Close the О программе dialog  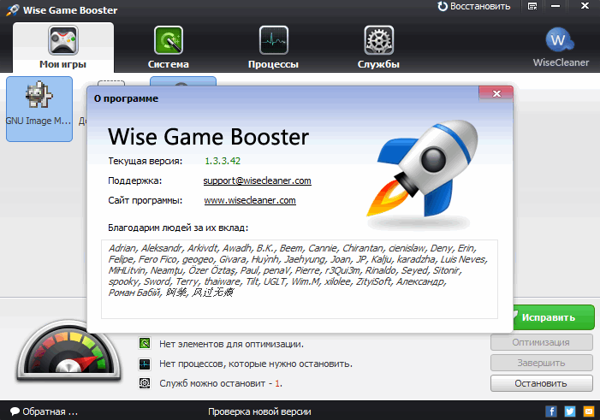(x=496, y=94)
